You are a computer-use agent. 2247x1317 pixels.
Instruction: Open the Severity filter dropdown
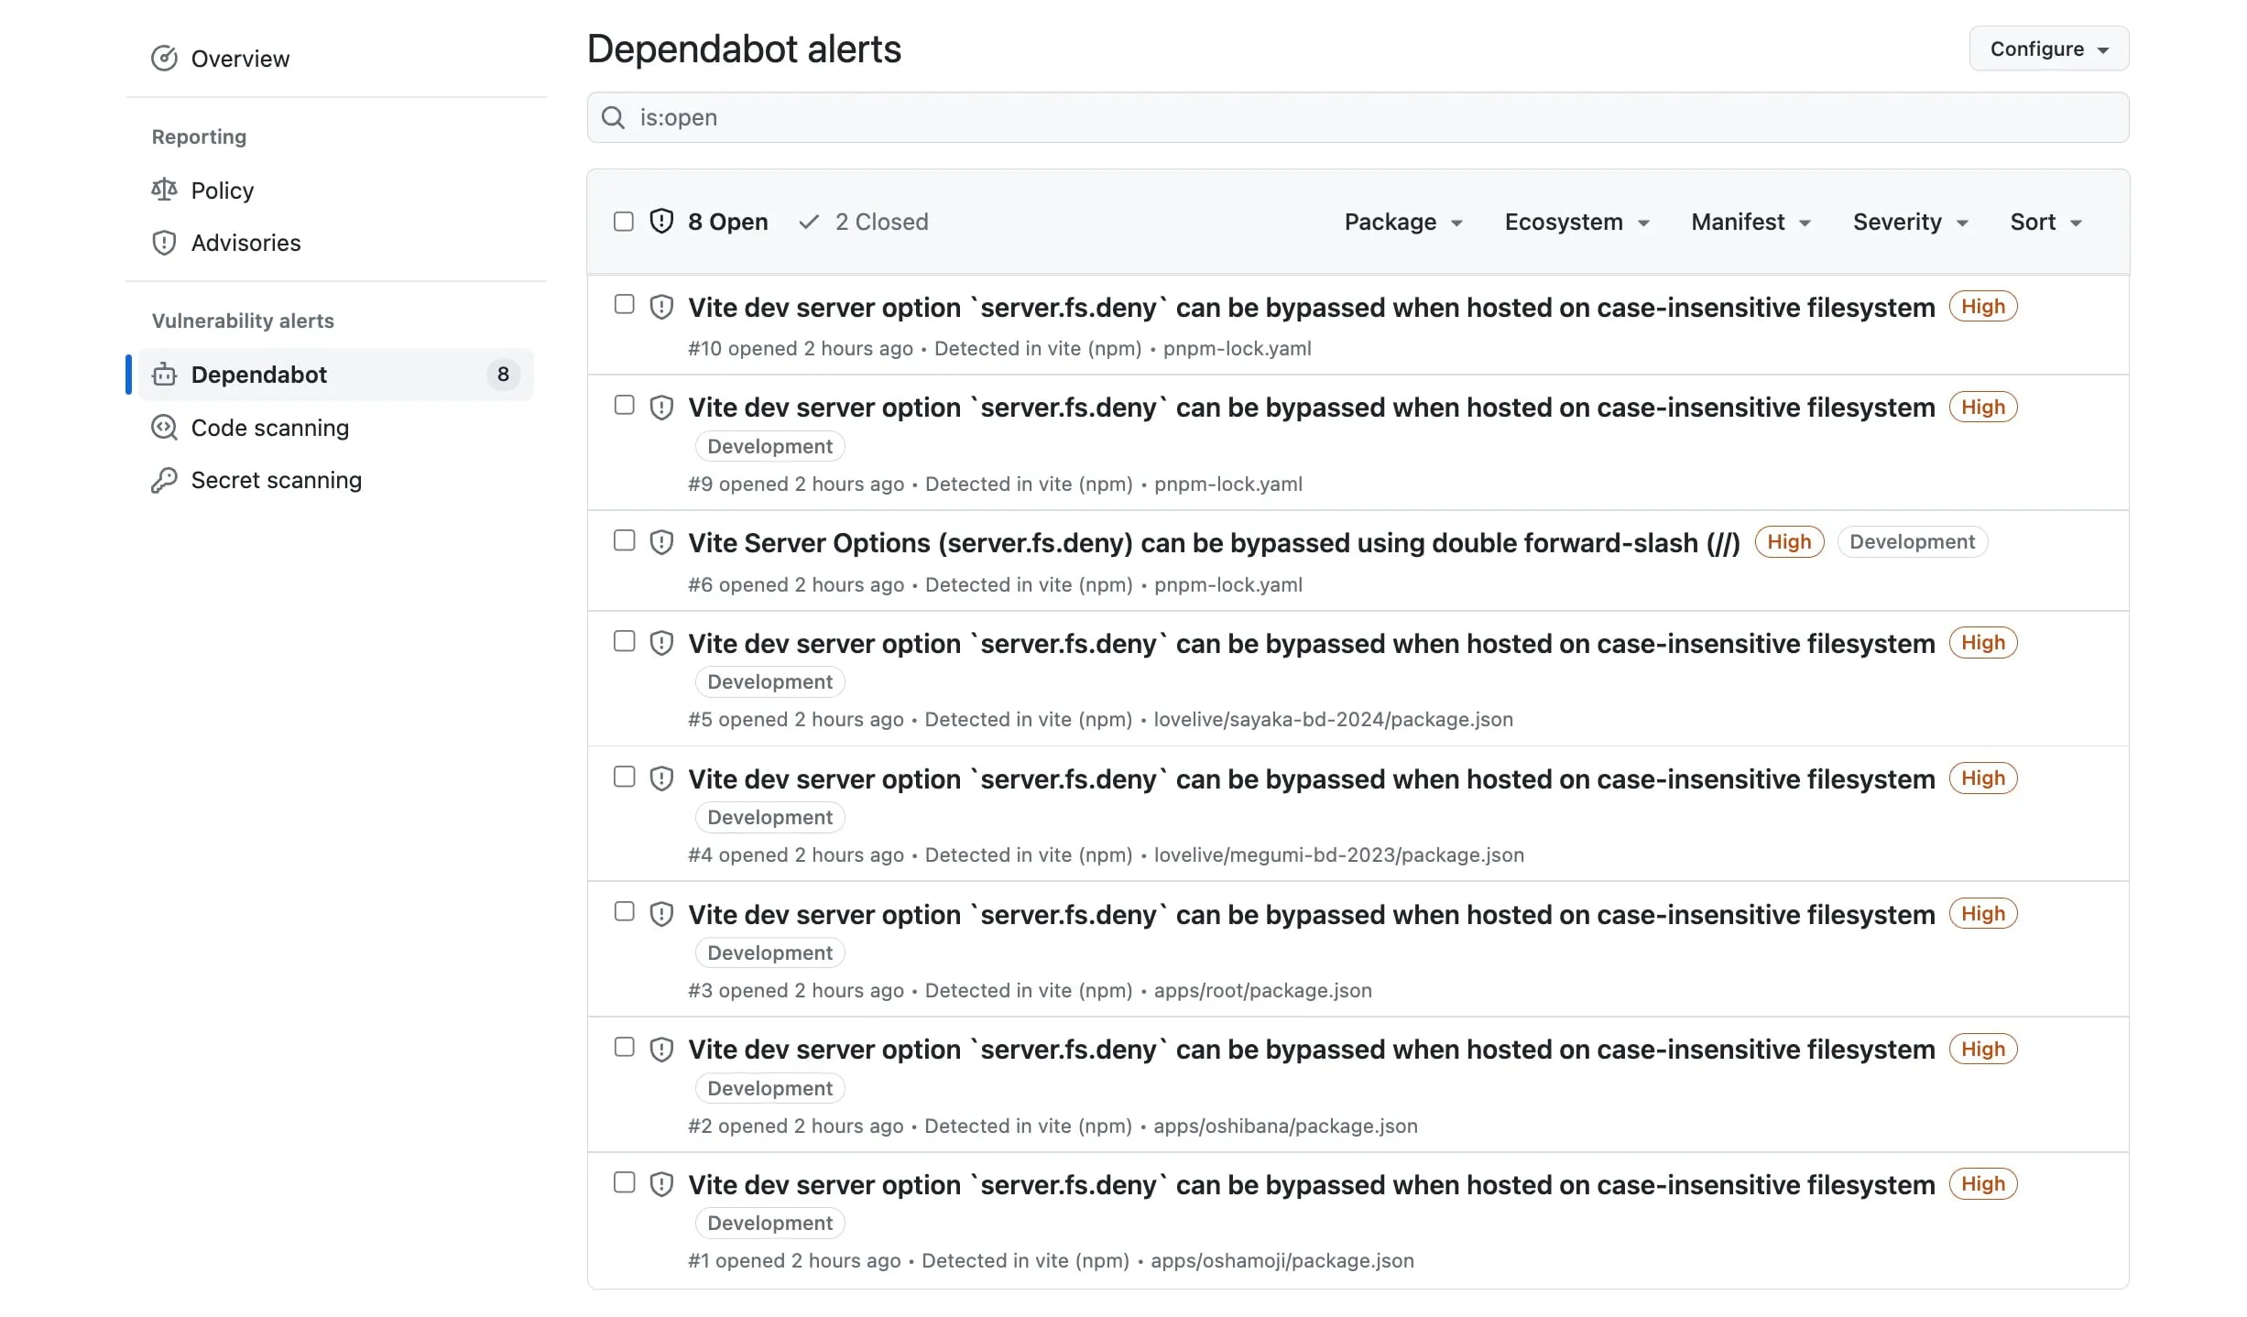[1910, 222]
